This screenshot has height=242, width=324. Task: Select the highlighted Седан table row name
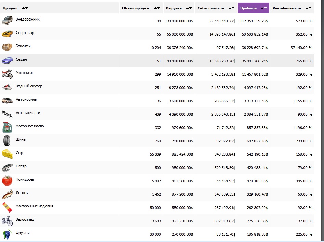(21, 60)
